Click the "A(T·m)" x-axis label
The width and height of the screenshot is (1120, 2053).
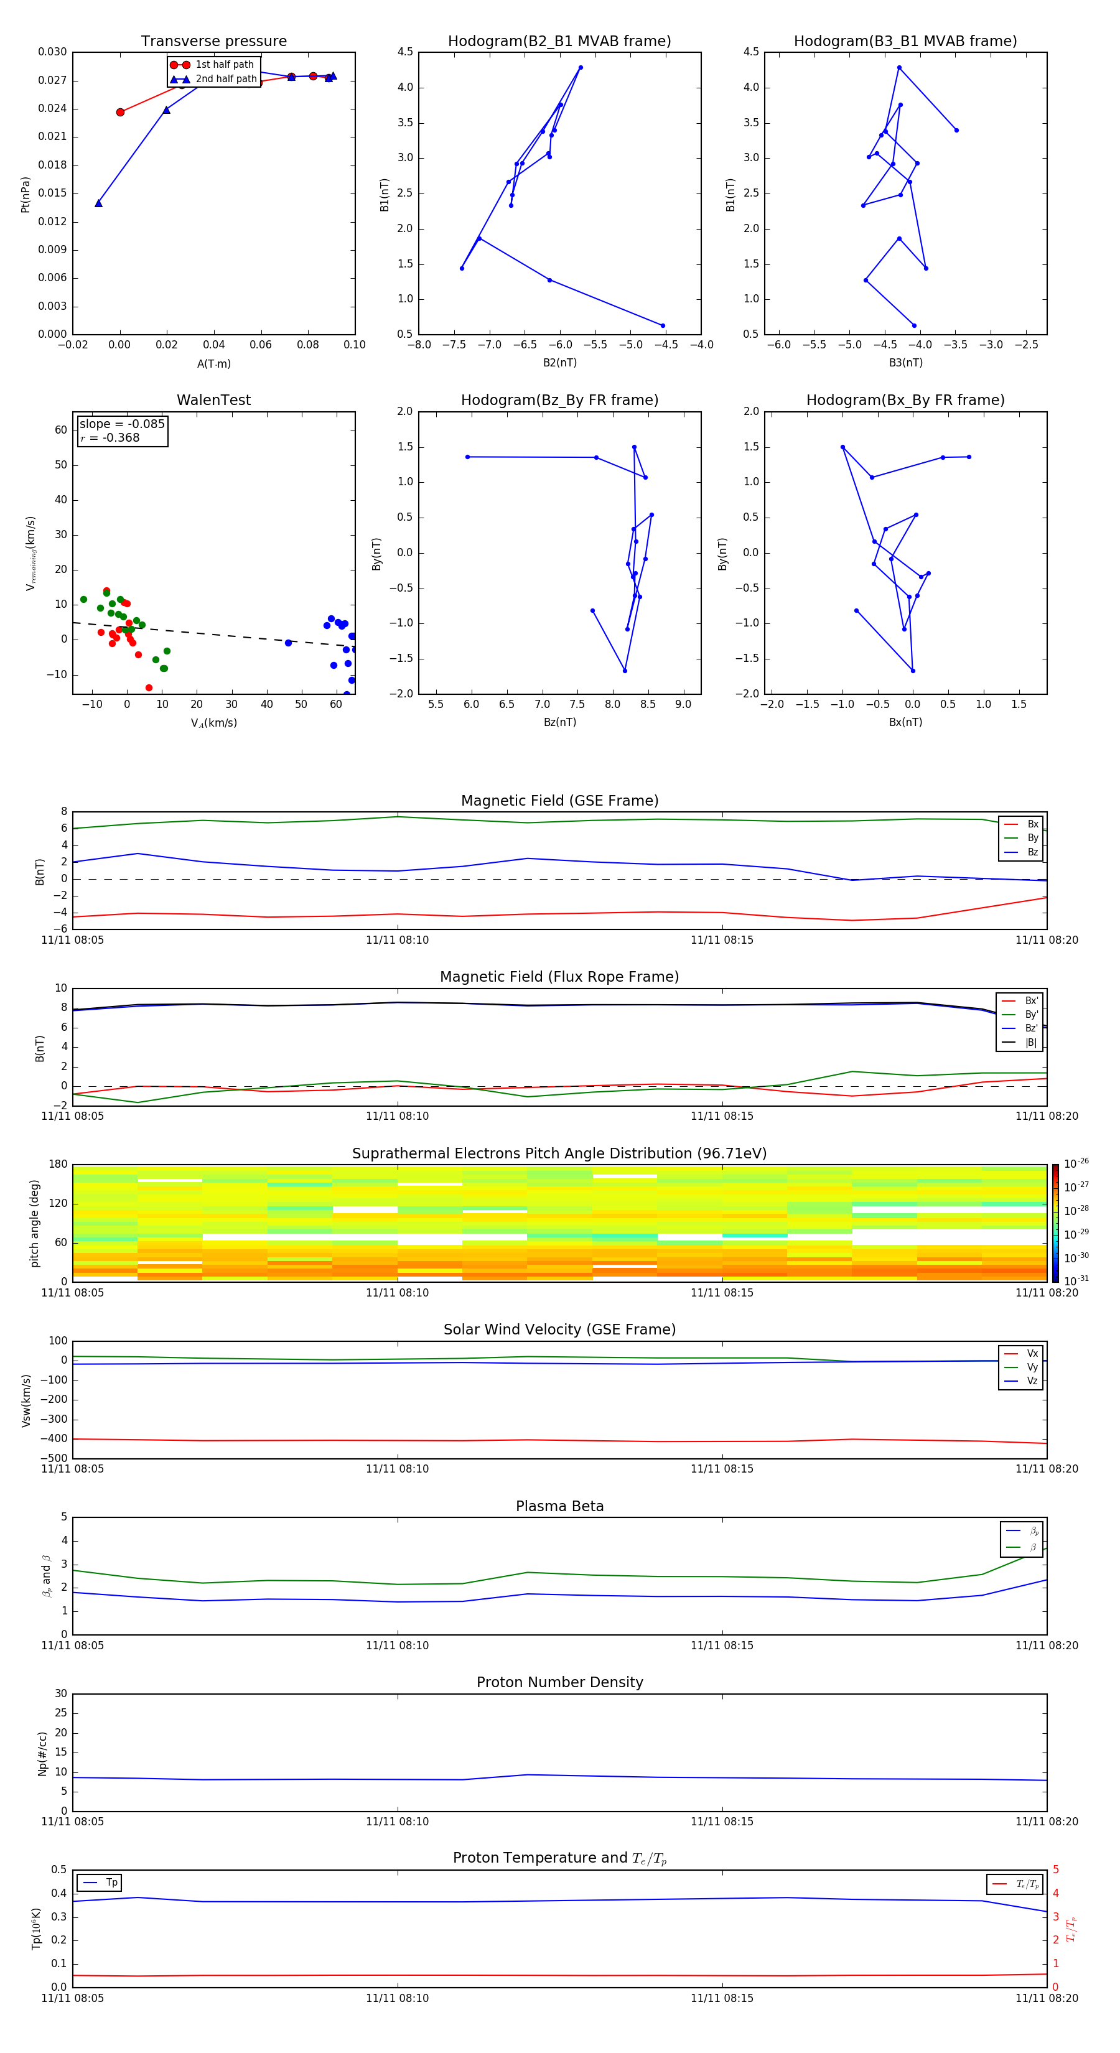pyautogui.click(x=213, y=364)
